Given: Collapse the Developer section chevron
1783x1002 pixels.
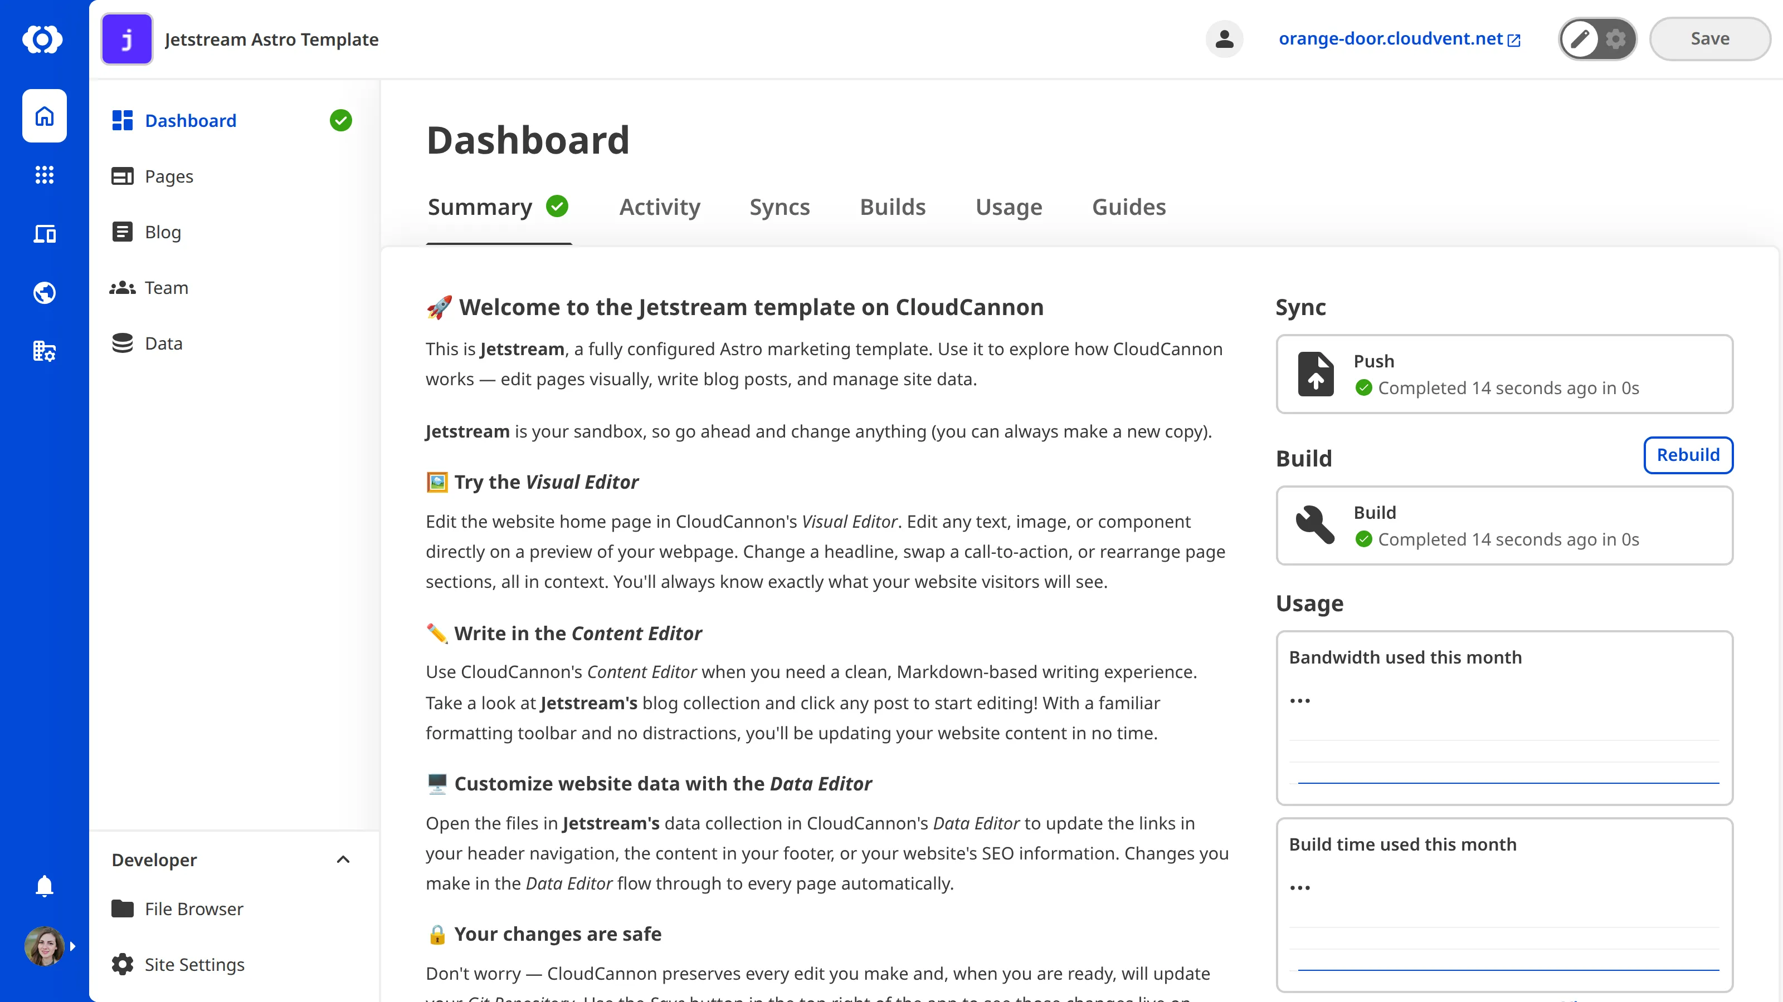Looking at the screenshot, I should (343, 859).
